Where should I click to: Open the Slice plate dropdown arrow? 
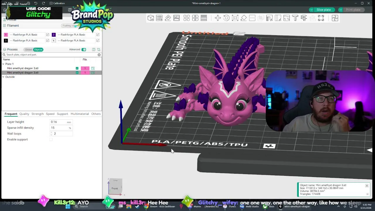pos(311,10)
